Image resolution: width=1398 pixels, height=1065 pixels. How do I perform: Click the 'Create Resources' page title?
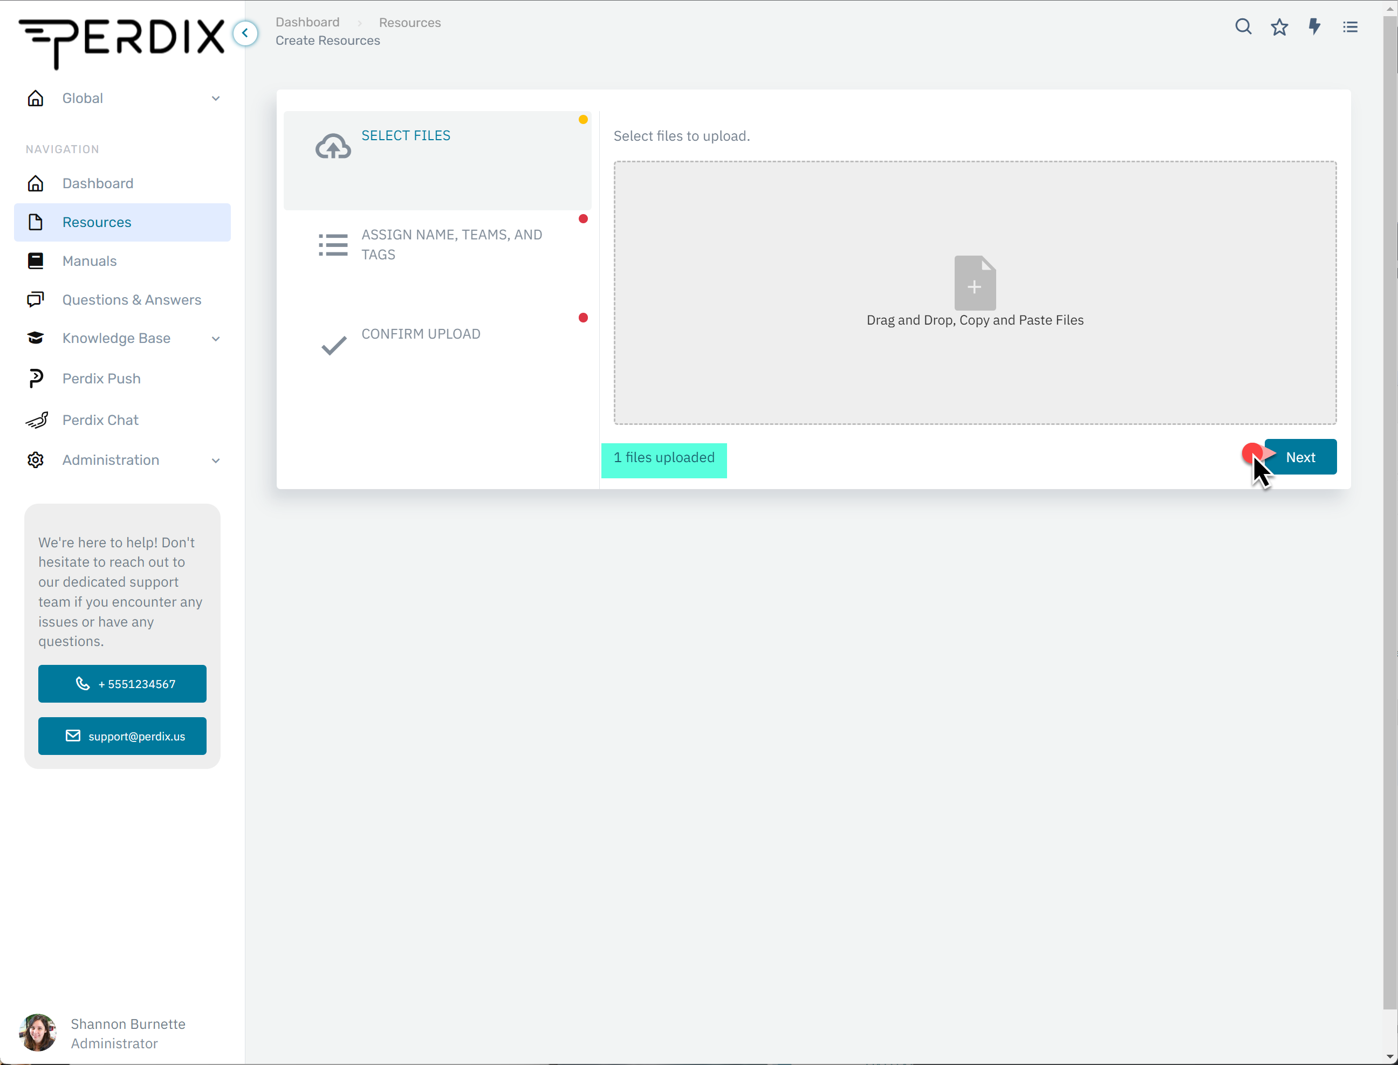click(x=328, y=40)
